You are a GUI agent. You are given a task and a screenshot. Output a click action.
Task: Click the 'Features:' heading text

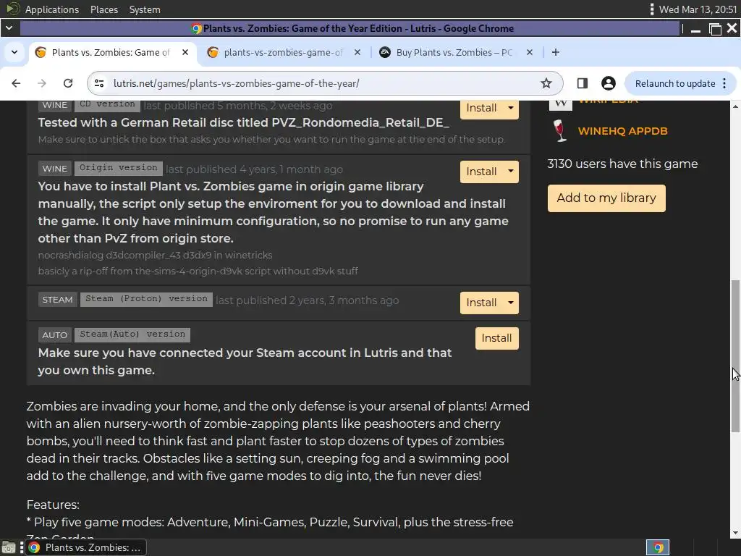[x=53, y=505]
